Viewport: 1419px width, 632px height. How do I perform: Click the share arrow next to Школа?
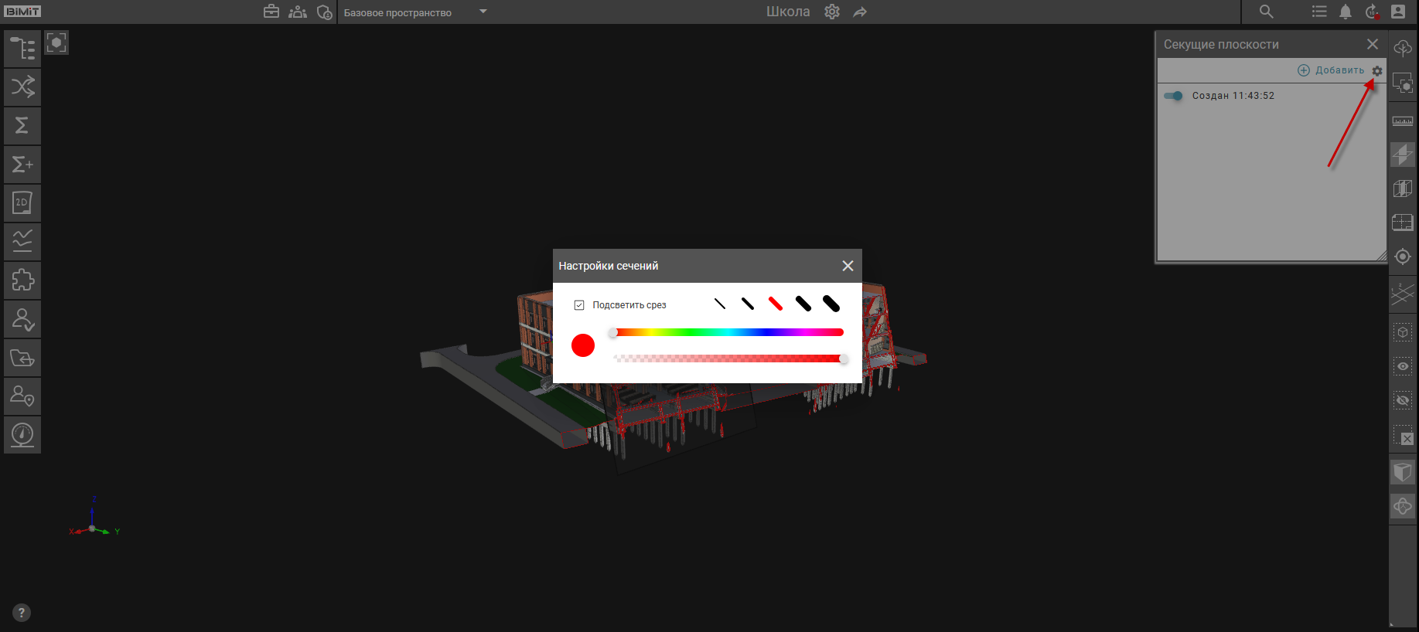(860, 12)
